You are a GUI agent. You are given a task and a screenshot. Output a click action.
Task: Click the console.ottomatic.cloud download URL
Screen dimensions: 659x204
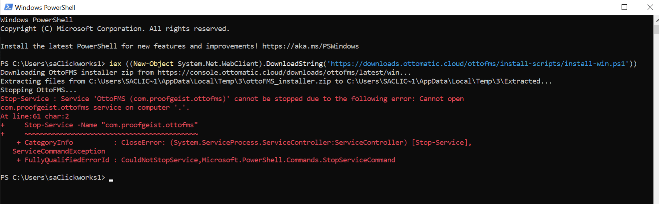278,73
